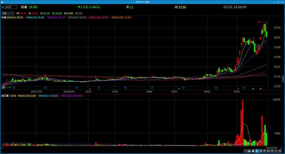This screenshot has width=285, height=154.
Task: Click the SMA(120) 16.81 indicator label
Action: coord(99,18)
